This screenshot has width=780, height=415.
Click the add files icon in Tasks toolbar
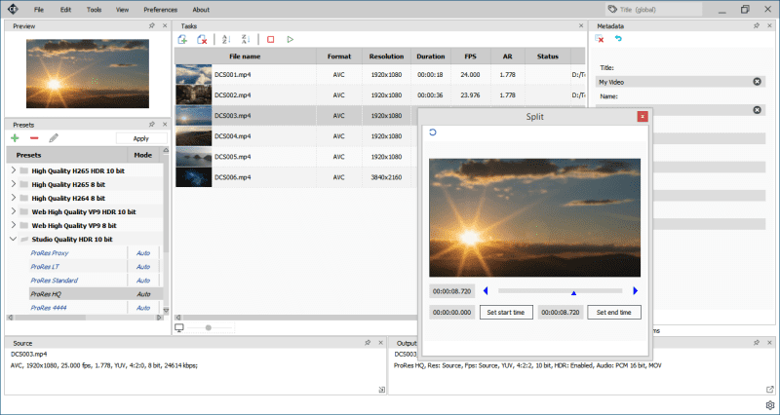[182, 39]
